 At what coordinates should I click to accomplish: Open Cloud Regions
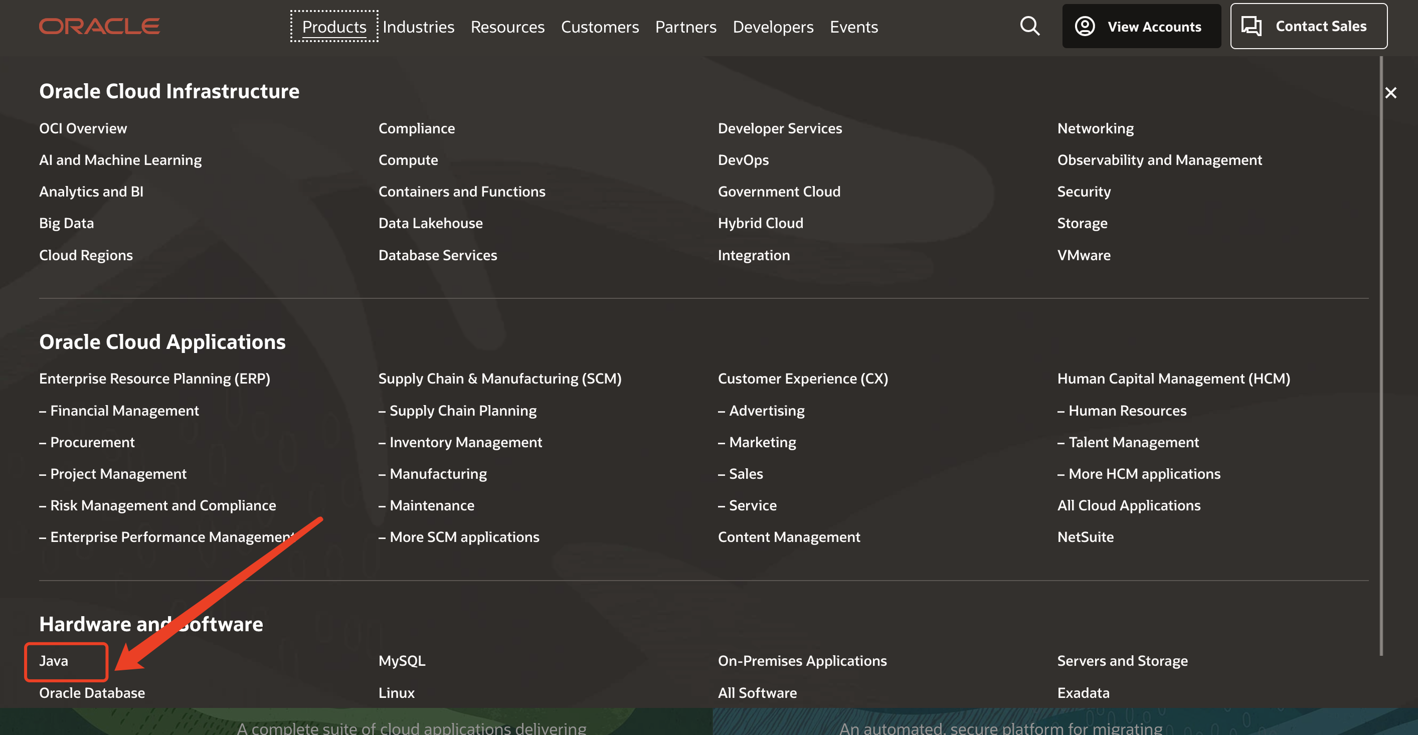[x=86, y=255]
